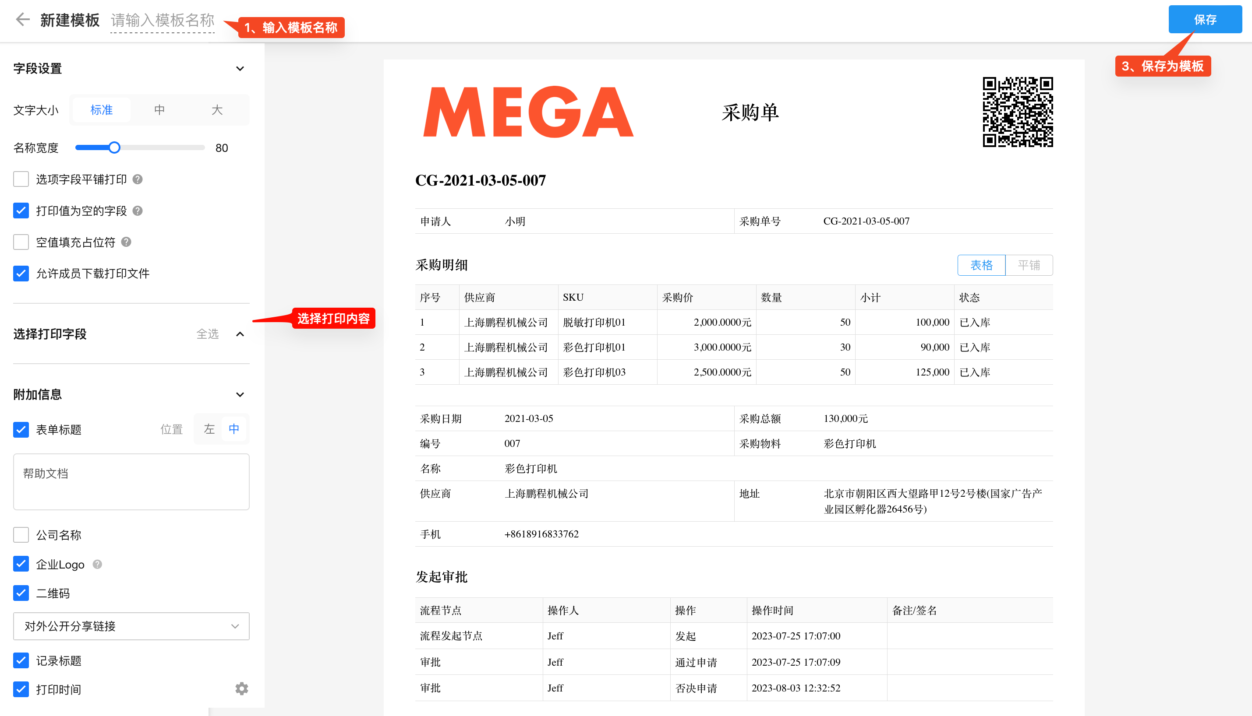Screen dimensions: 1252x716
Task: Enable 选项字段平铺打印 checkbox
Action: coord(21,179)
